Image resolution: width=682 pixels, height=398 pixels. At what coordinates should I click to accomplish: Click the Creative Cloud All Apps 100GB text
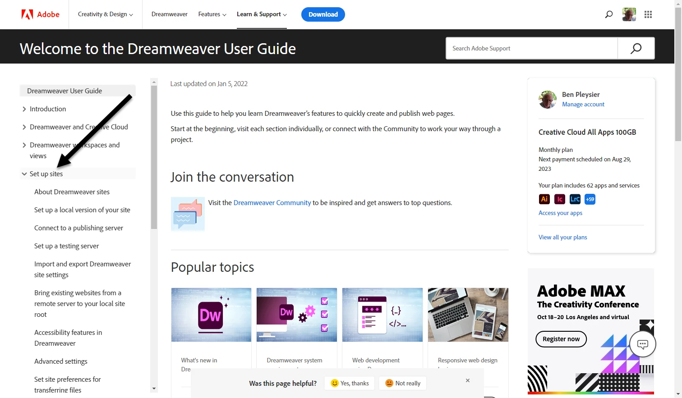pyautogui.click(x=587, y=132)
